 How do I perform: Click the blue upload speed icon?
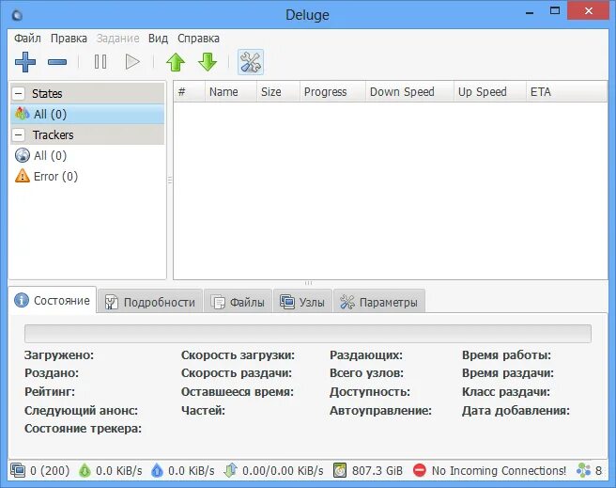point(157,470)
